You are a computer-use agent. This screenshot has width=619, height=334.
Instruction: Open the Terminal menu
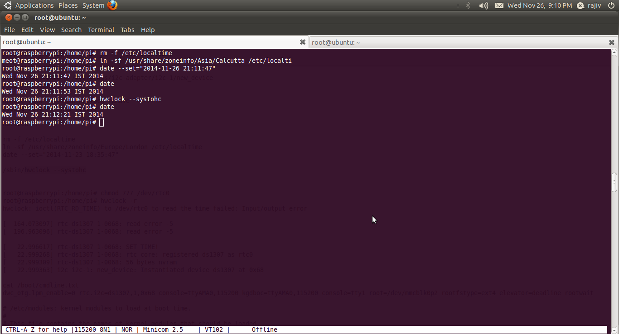tap(101, 30)
